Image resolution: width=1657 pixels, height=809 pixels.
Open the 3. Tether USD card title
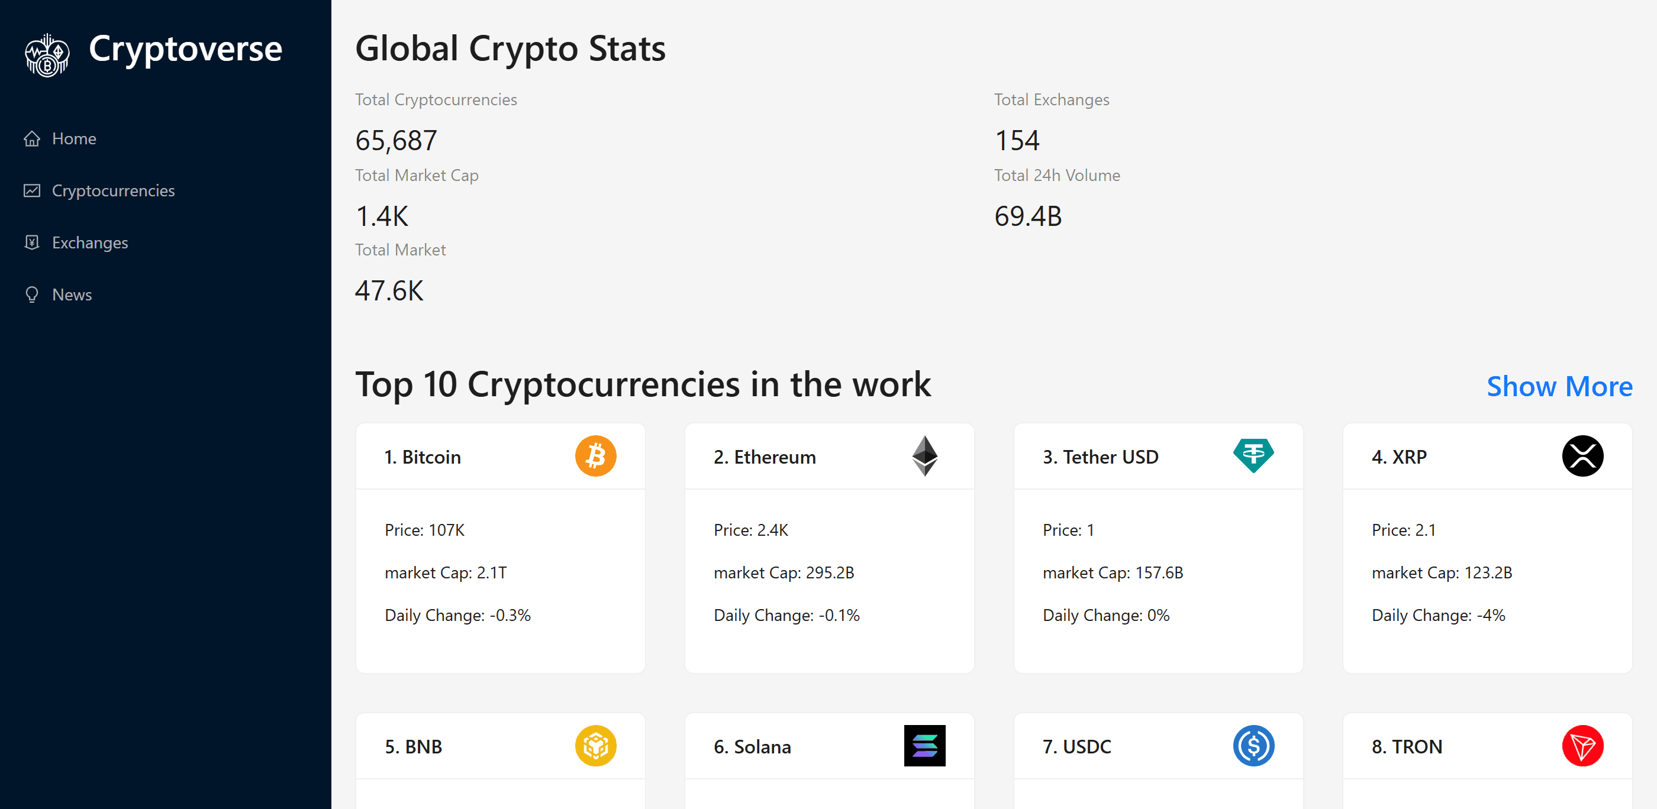coord(1100,457)
